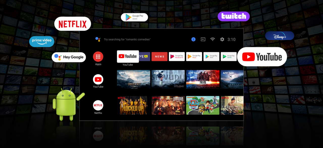Click the purple Twitch logo badge
Viewport: 323px width, 148px height.
(x=233, y=16)
